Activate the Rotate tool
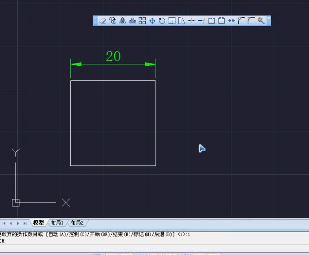 coord(162,21)
